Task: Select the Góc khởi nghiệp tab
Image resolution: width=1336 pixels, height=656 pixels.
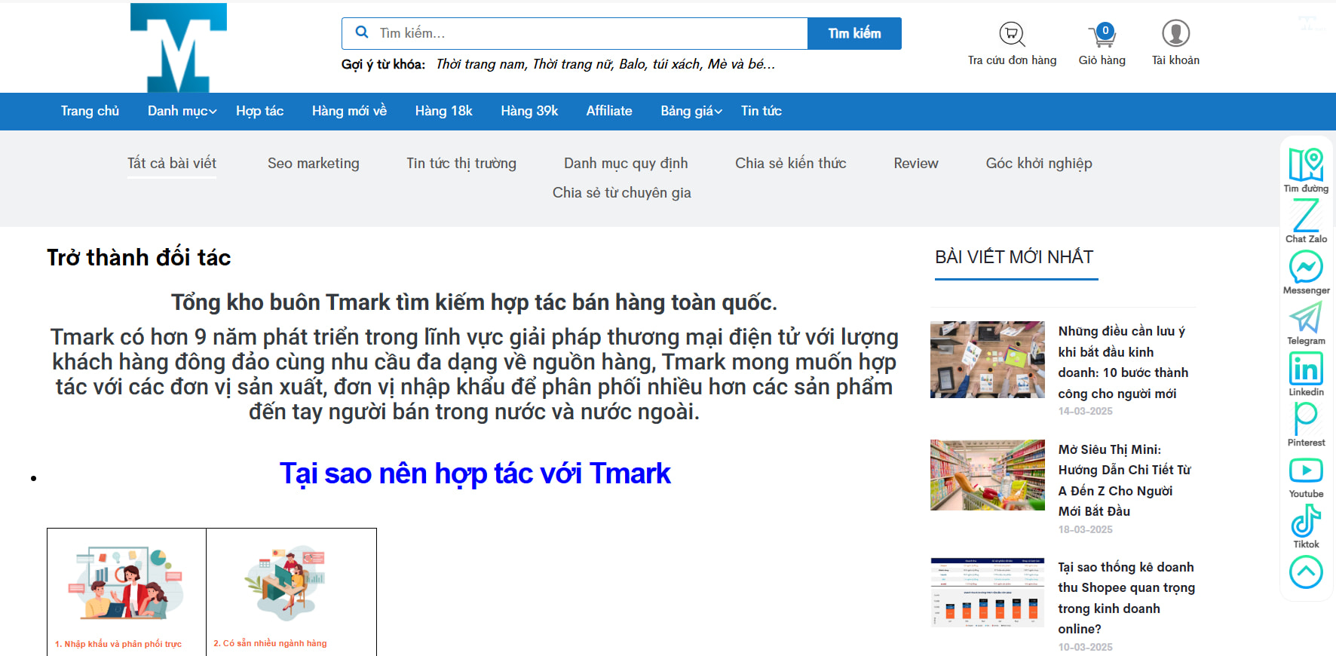Action: tap(1039, 163)
